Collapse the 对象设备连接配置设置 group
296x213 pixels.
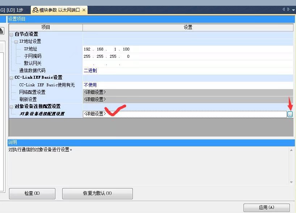pos(12,107)
